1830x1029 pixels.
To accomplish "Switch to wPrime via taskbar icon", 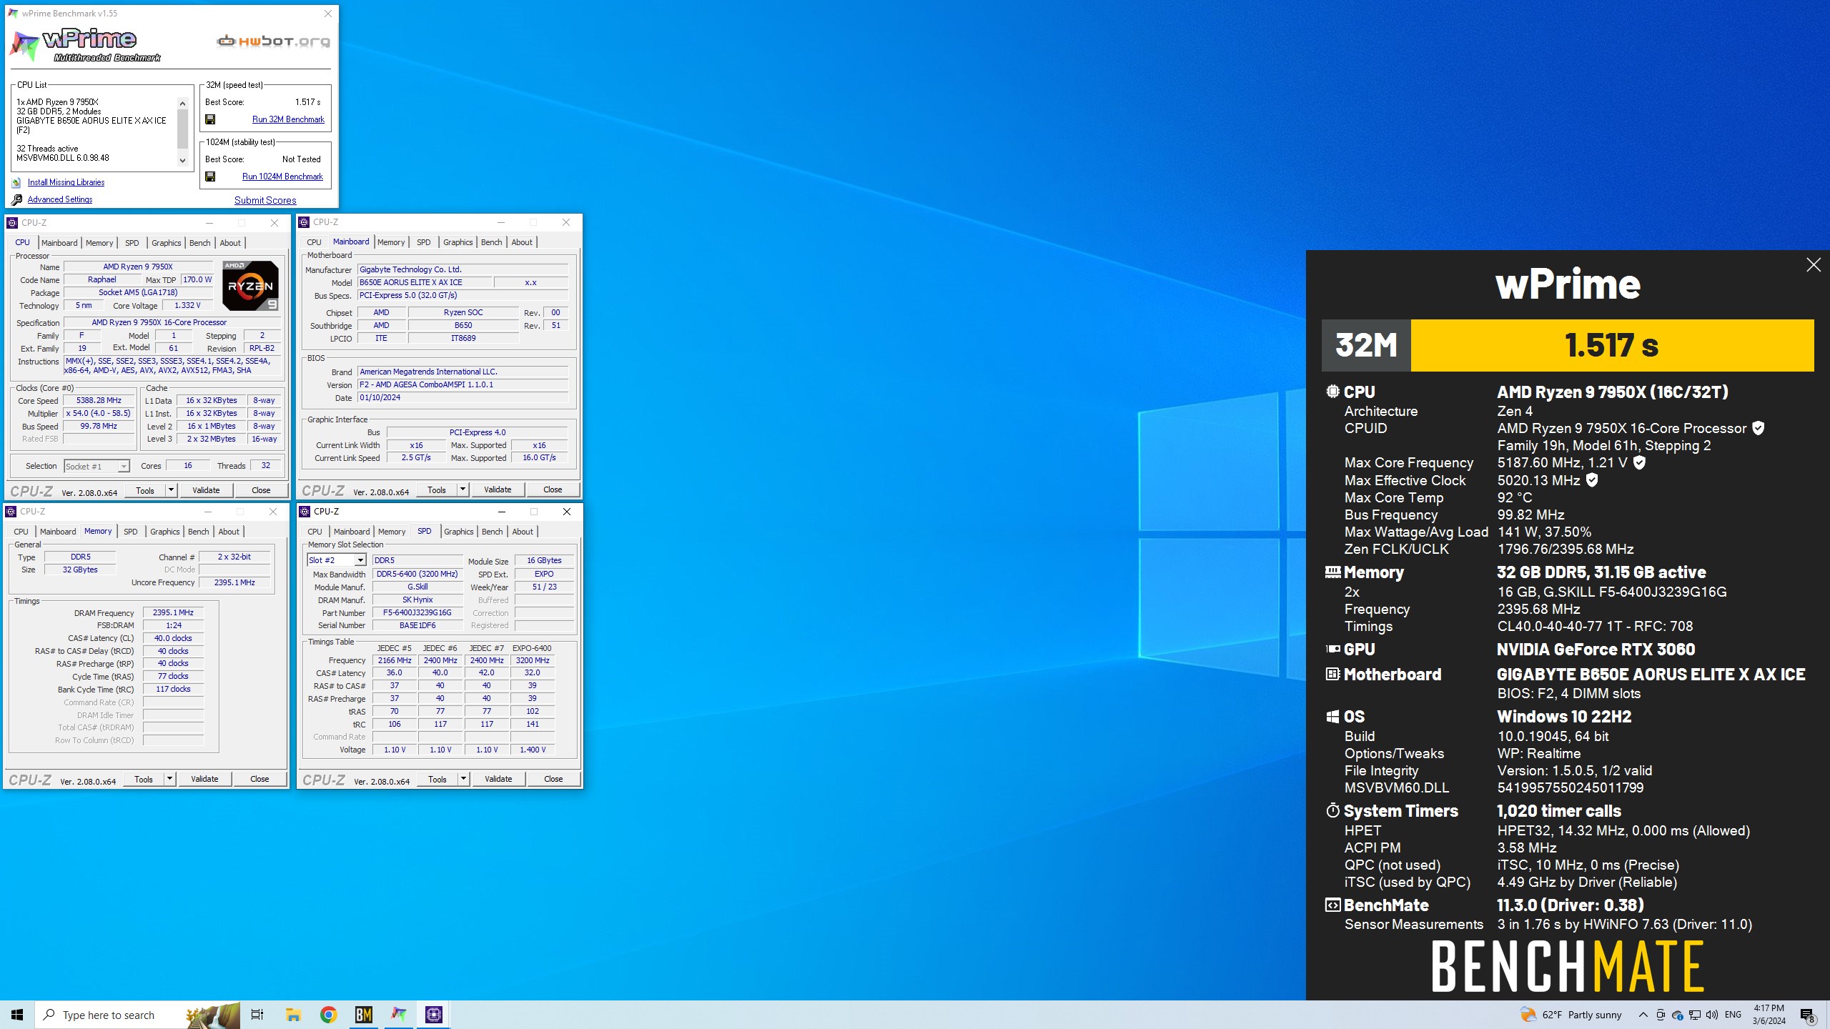I will (x=398, y=1015).
